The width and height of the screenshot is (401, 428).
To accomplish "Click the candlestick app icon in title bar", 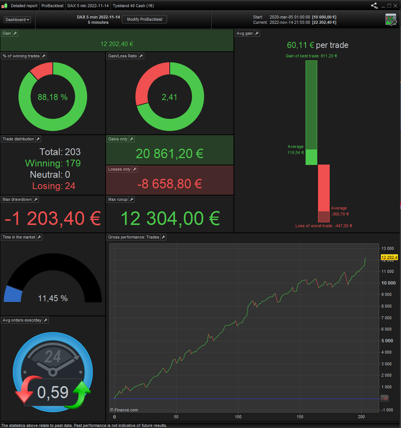I will click(x=5, y=6).
